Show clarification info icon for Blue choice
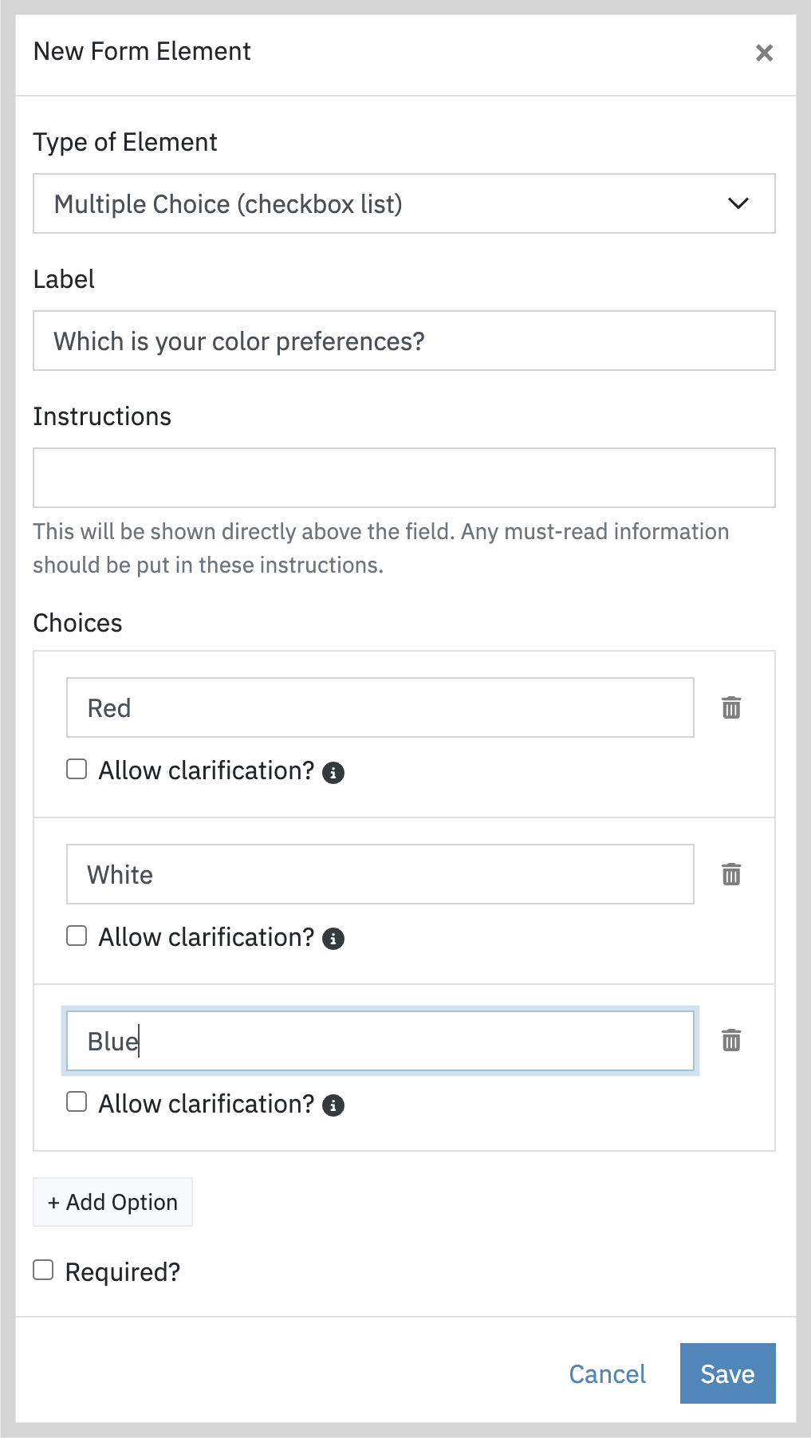 333,1105
